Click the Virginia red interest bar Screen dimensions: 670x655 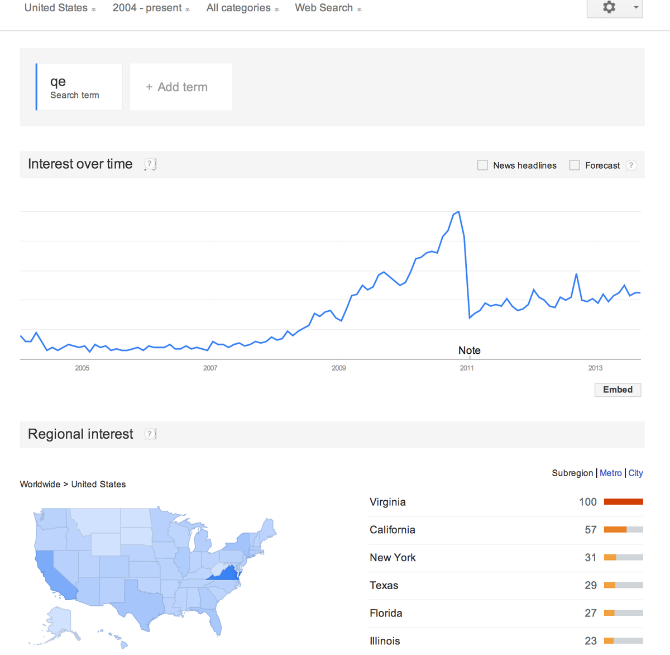pos(624,502)
